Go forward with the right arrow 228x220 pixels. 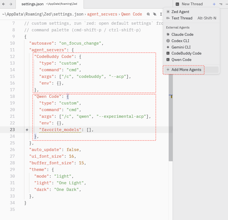(11, 4)
